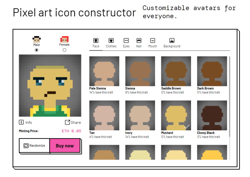Image resolution: width=250 pixels, height=177 pixels.
Task: Click the trait list vertical scrollbar
Action: (230, 97)
